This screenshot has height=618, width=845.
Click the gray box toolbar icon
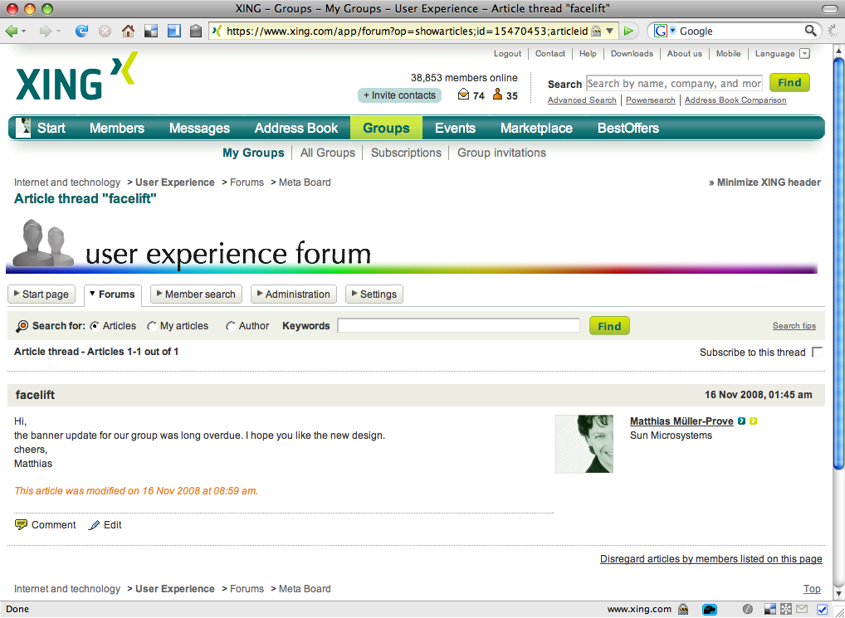point(196,32)
